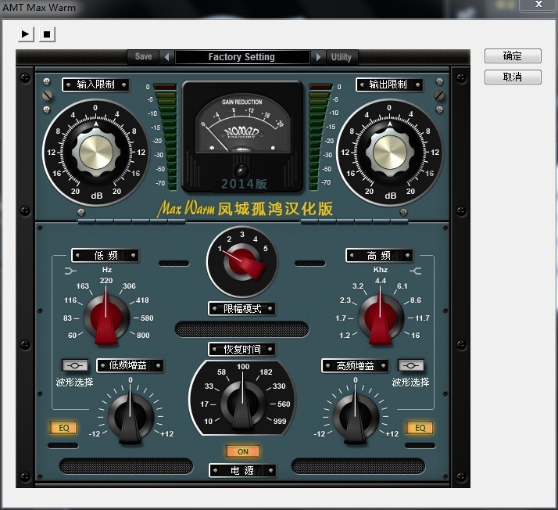Toggle the low-band EQ button
This screenshot has height=510, width=558.
tap(64, 428)
